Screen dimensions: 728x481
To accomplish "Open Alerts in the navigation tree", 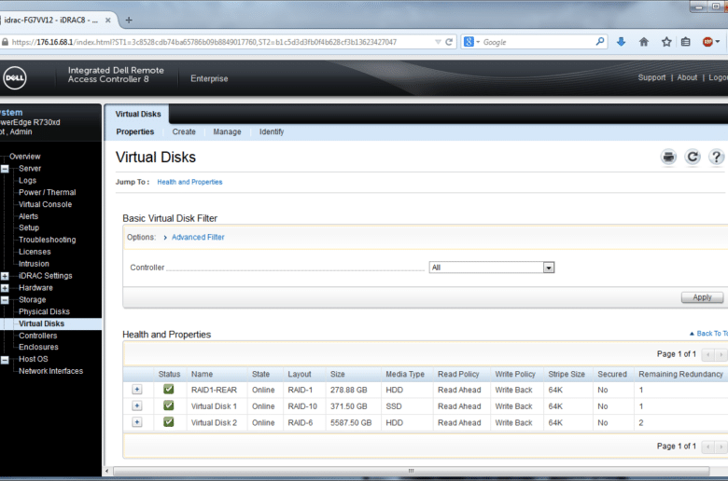I will [28, 216].
